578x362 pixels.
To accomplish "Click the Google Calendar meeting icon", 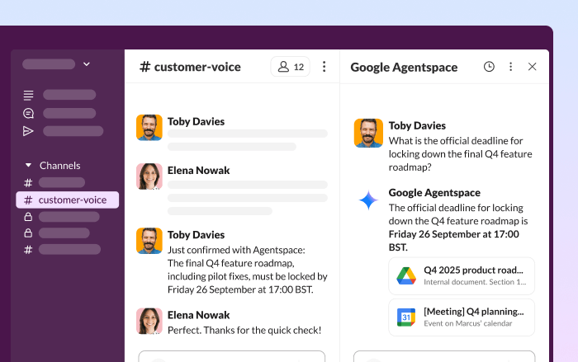I will [406, 317].
